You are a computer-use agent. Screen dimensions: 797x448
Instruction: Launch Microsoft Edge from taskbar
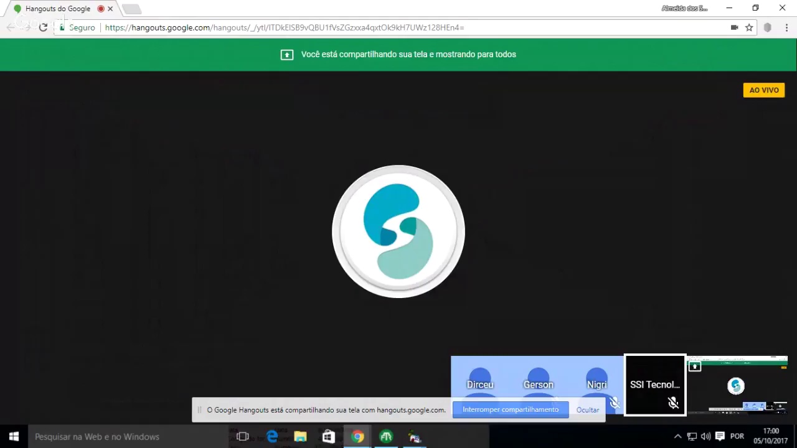(x=272, y=437)
